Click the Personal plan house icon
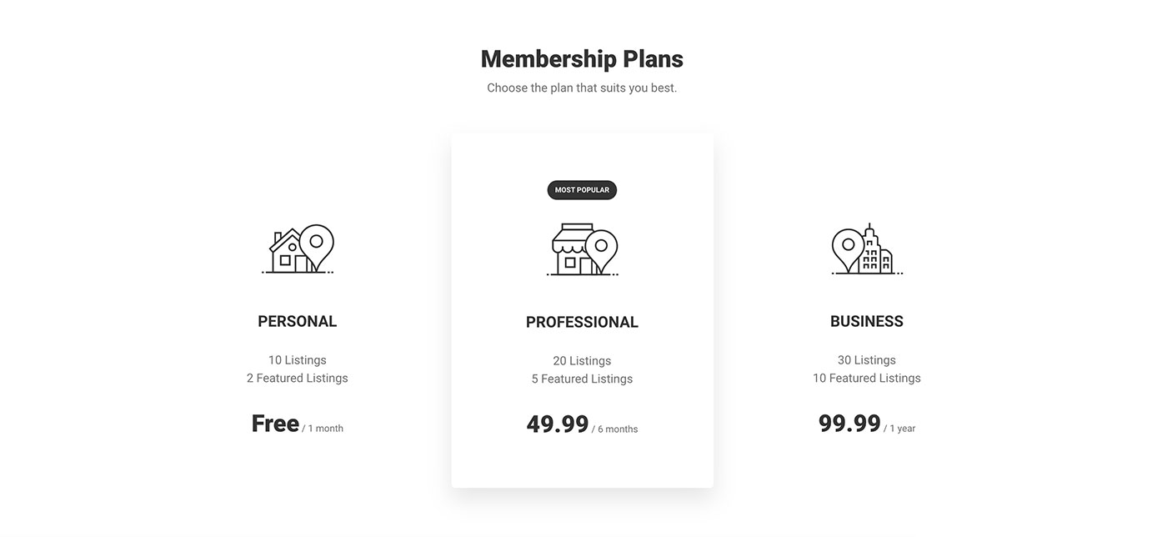1167x537 pixels. pos(298,249)
